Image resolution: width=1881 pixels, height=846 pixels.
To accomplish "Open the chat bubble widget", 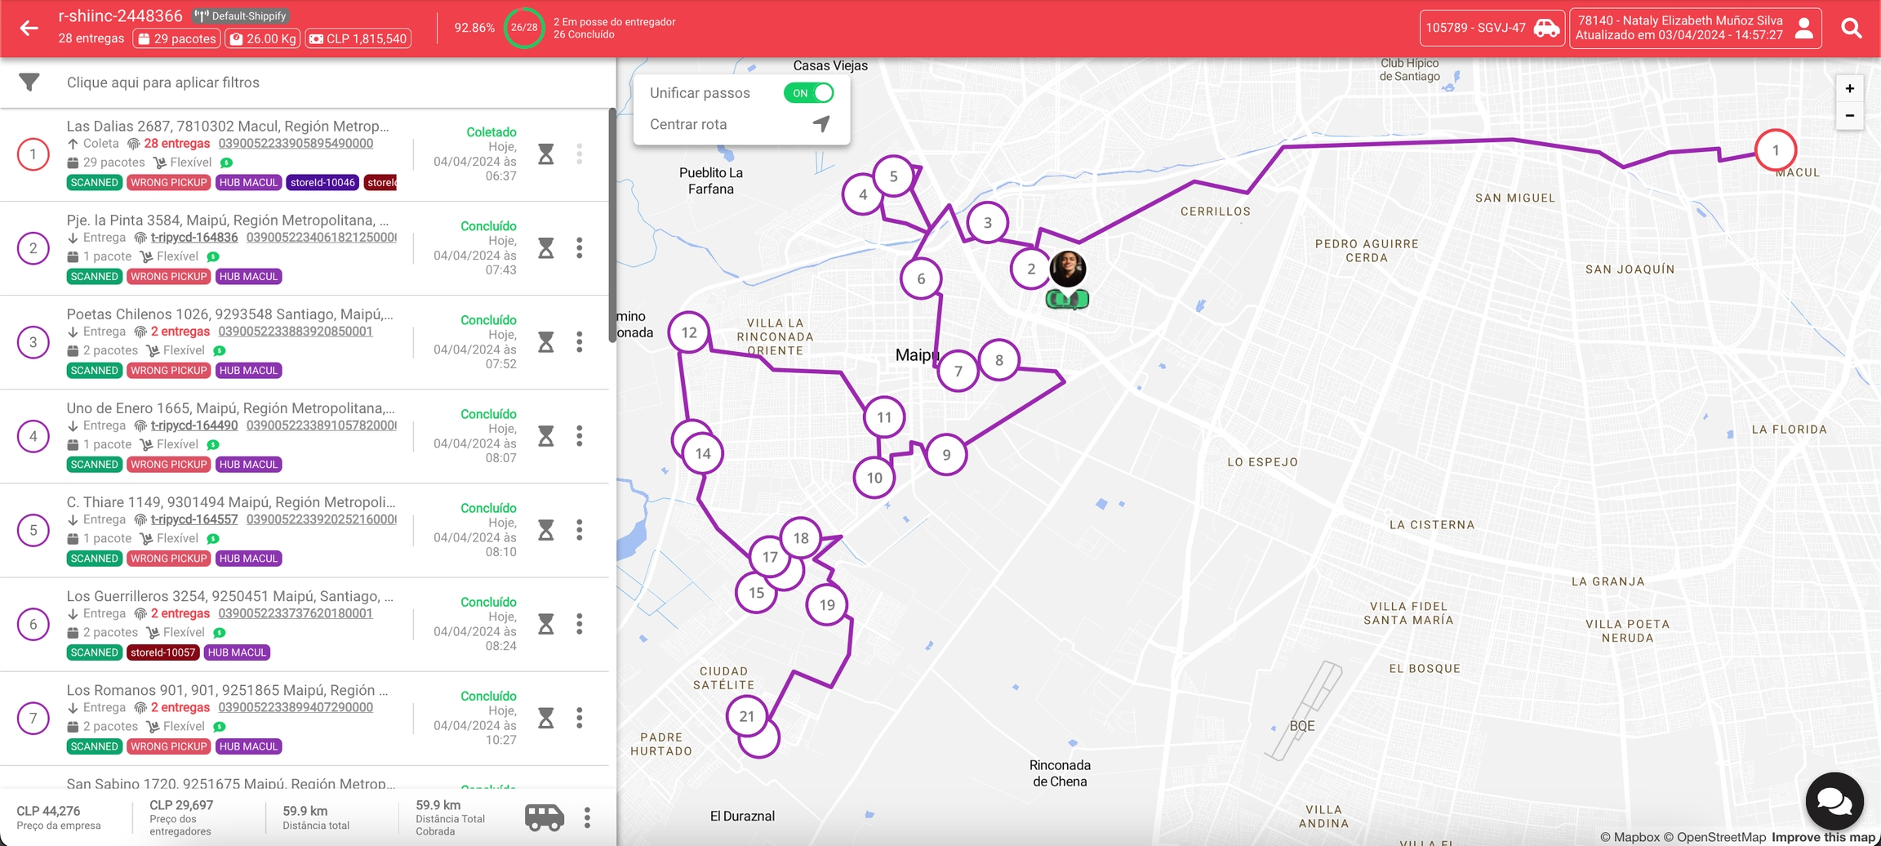I will 1834,802.
